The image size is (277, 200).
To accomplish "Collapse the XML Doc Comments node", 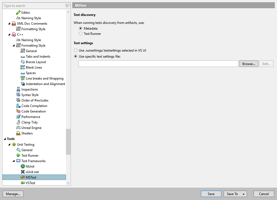I will [9, 24].
